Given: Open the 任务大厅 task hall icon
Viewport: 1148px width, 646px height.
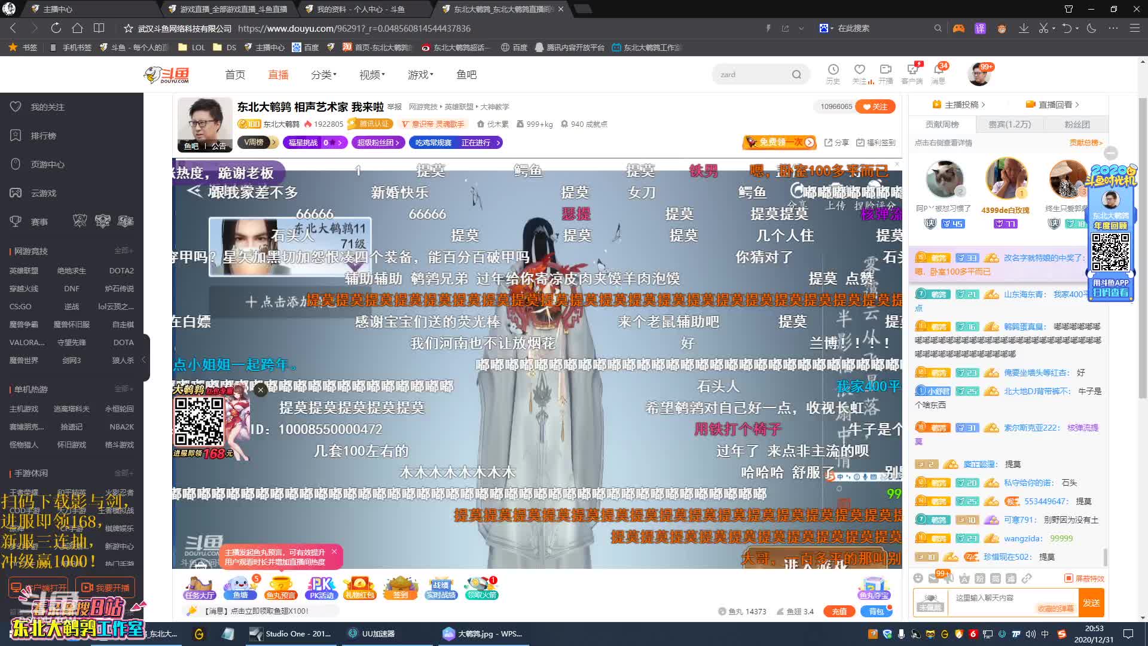Looking at the screenshot, I should (200, 587).
